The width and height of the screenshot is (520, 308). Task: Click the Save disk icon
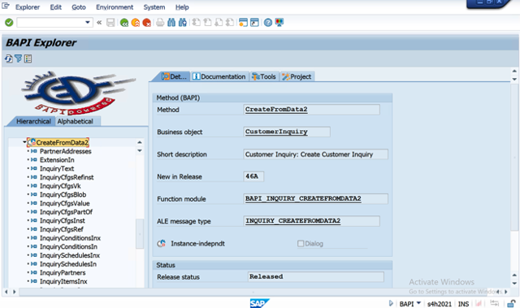point(110,23)
